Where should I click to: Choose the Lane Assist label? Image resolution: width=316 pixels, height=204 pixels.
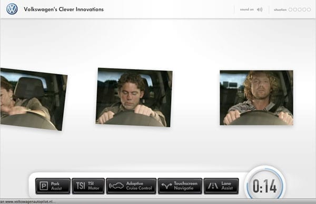(x=227, y=186)
